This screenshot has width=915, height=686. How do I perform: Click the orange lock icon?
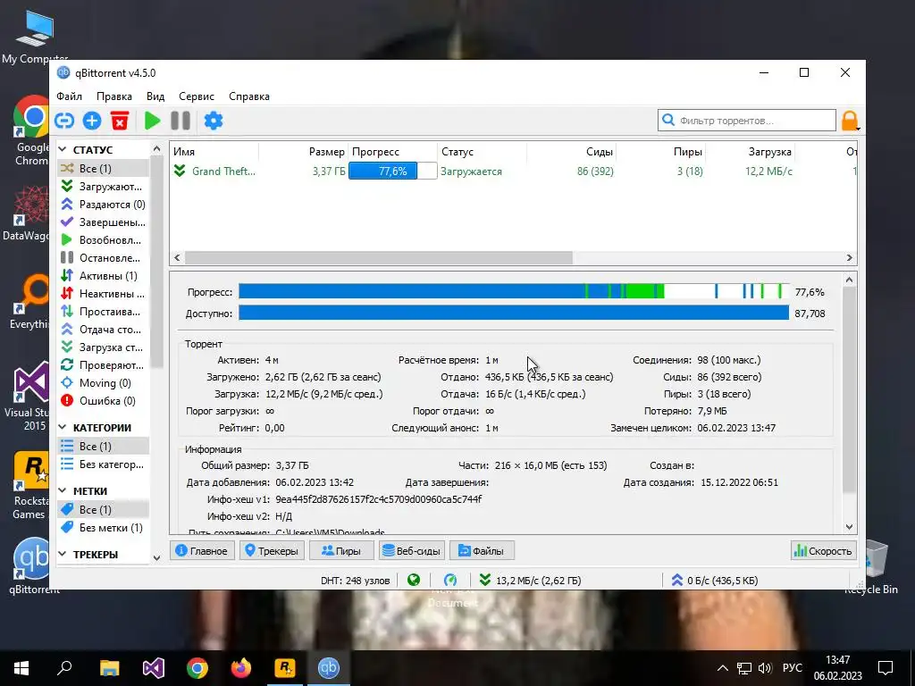click(x=850, y=121)
